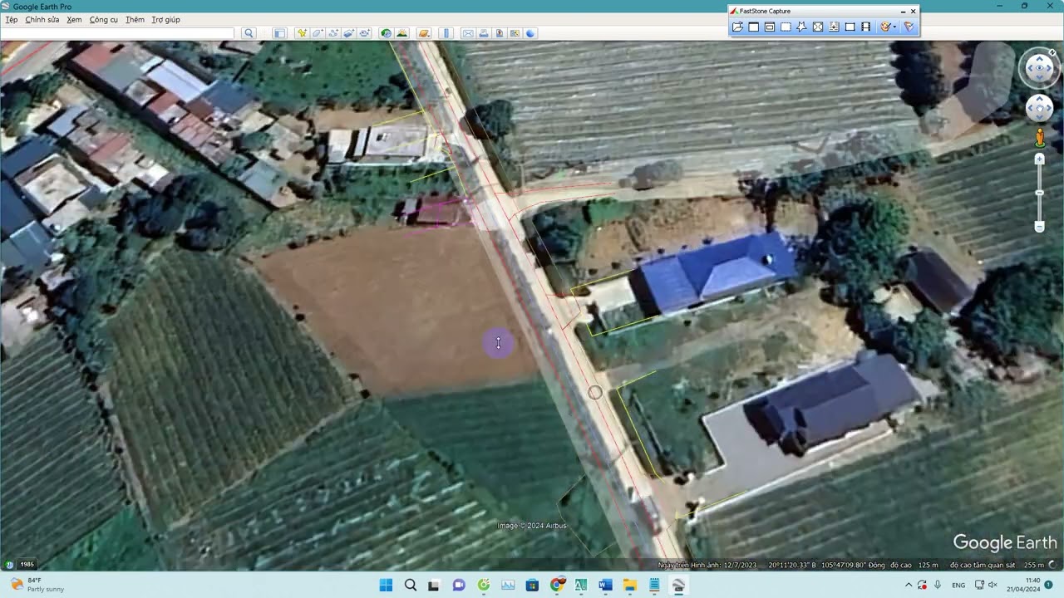Click the zoom in plus button
Screen dimensions: 1064x598
point(1039,159)
